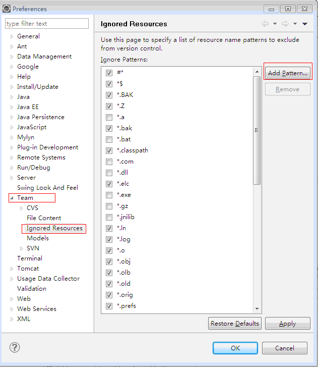Click the Add Pattern button

(288, 73)
